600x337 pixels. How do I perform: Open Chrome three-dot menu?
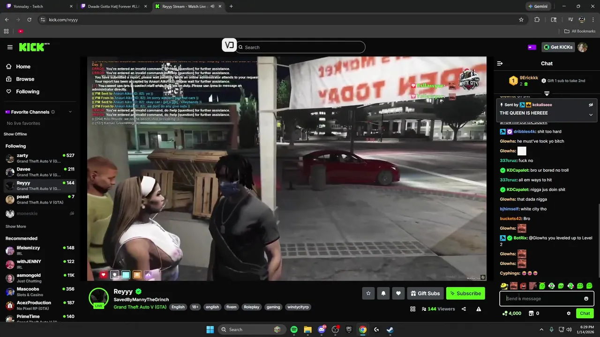(592, 20)
